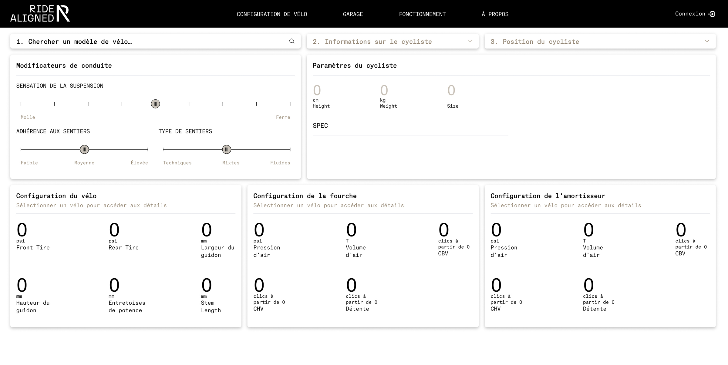Click the Sensation de la suspension slider handle
Screen dimensions: 728x365
155,104
